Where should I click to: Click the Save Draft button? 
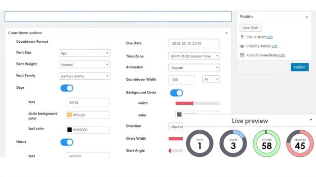tap(250, 28)
